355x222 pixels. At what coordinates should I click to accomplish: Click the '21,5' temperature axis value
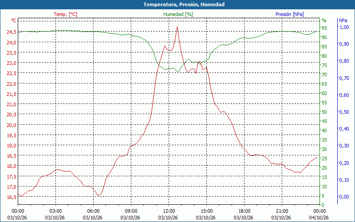[x=12, y=94]
